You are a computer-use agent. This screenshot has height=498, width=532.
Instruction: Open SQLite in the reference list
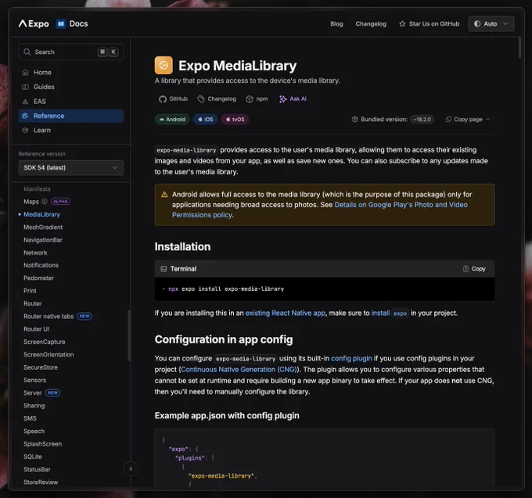[x=33, y=457]
